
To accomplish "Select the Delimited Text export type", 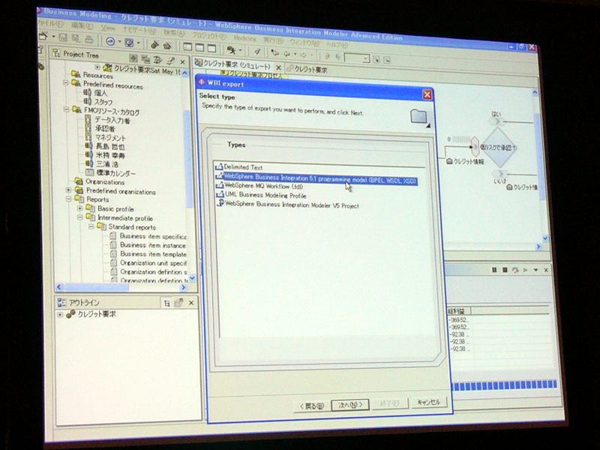I will point(239,166).
